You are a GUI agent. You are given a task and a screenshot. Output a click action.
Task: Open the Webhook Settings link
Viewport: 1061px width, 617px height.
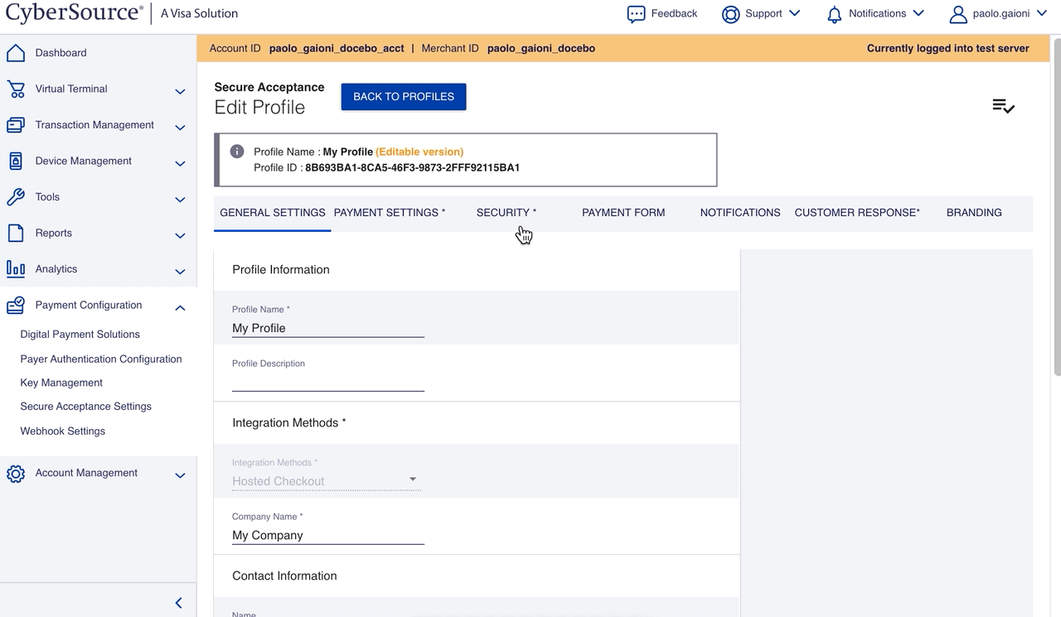[x=63, y=431]
